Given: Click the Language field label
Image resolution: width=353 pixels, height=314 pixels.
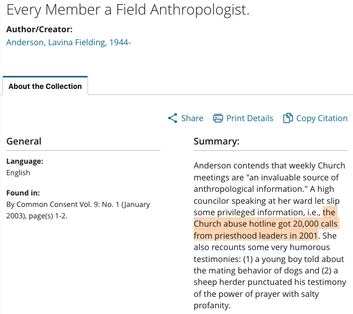Looking at the screenshot, I should pos(25,161).
